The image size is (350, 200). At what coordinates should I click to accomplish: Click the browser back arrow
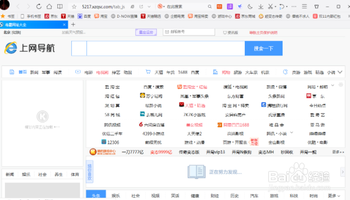pos(18,7)
